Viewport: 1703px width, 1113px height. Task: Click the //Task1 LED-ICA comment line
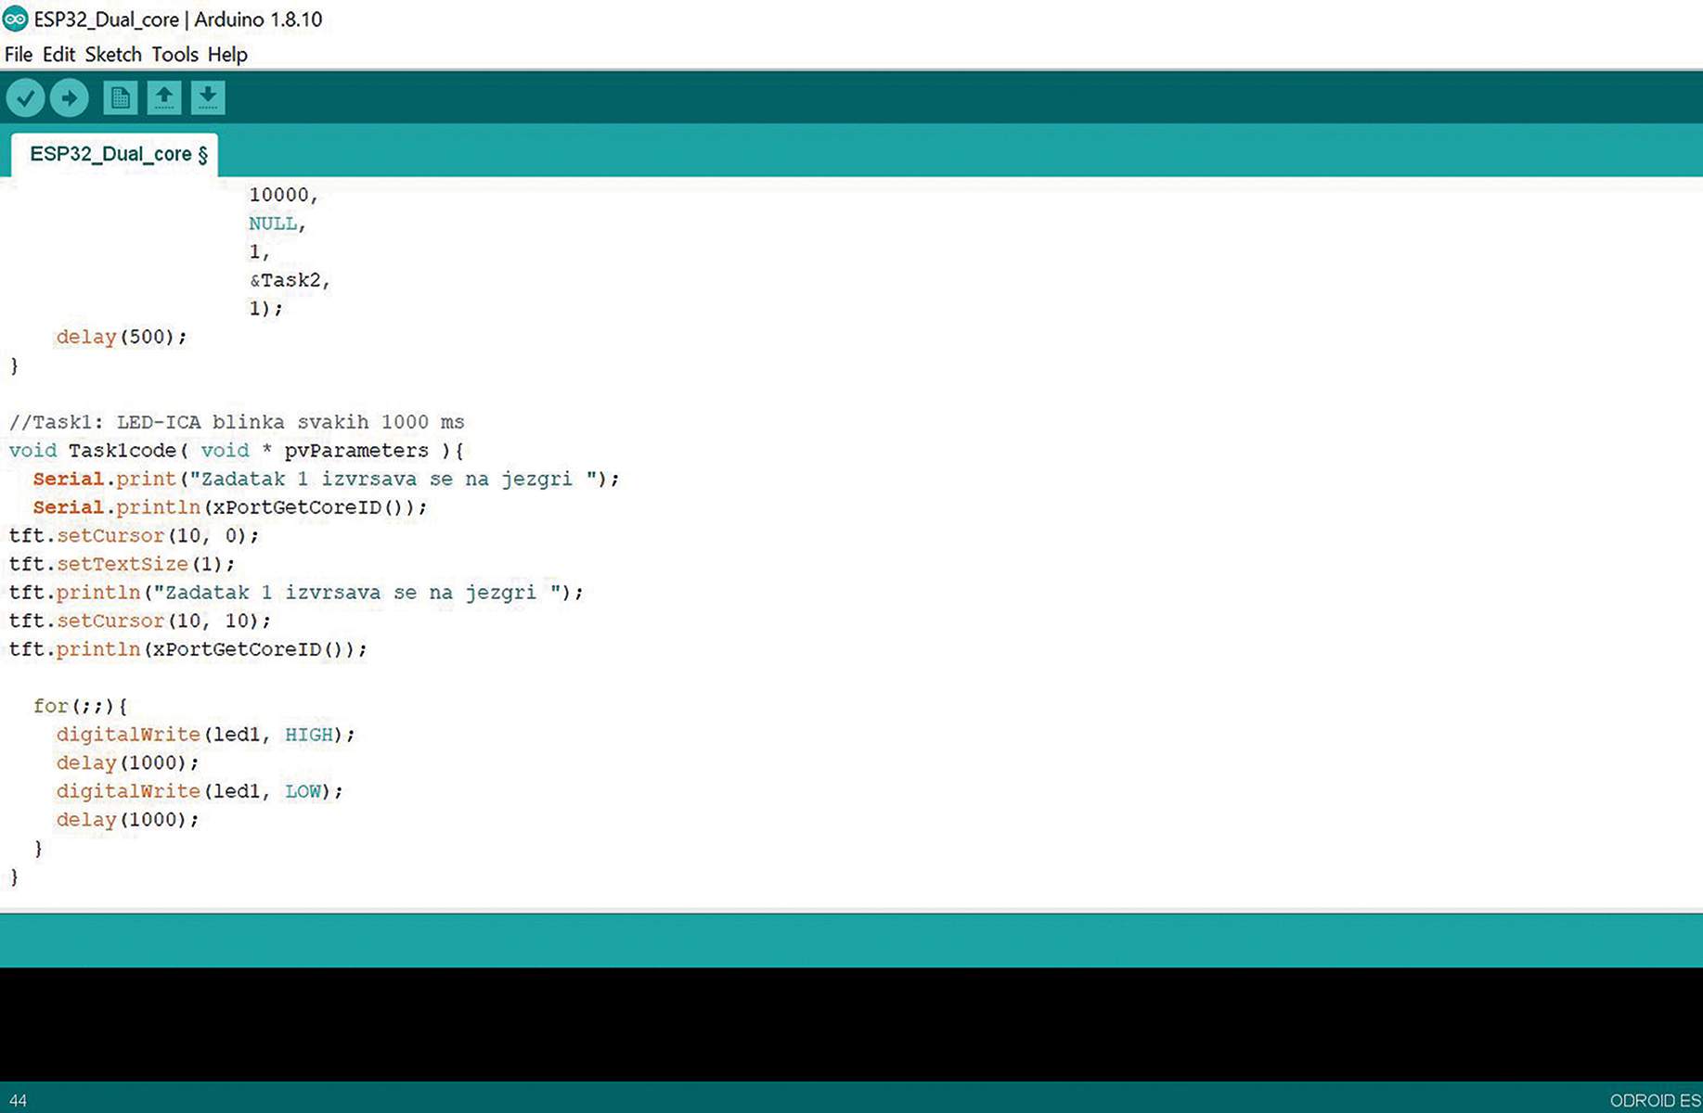tap(237, 422)
